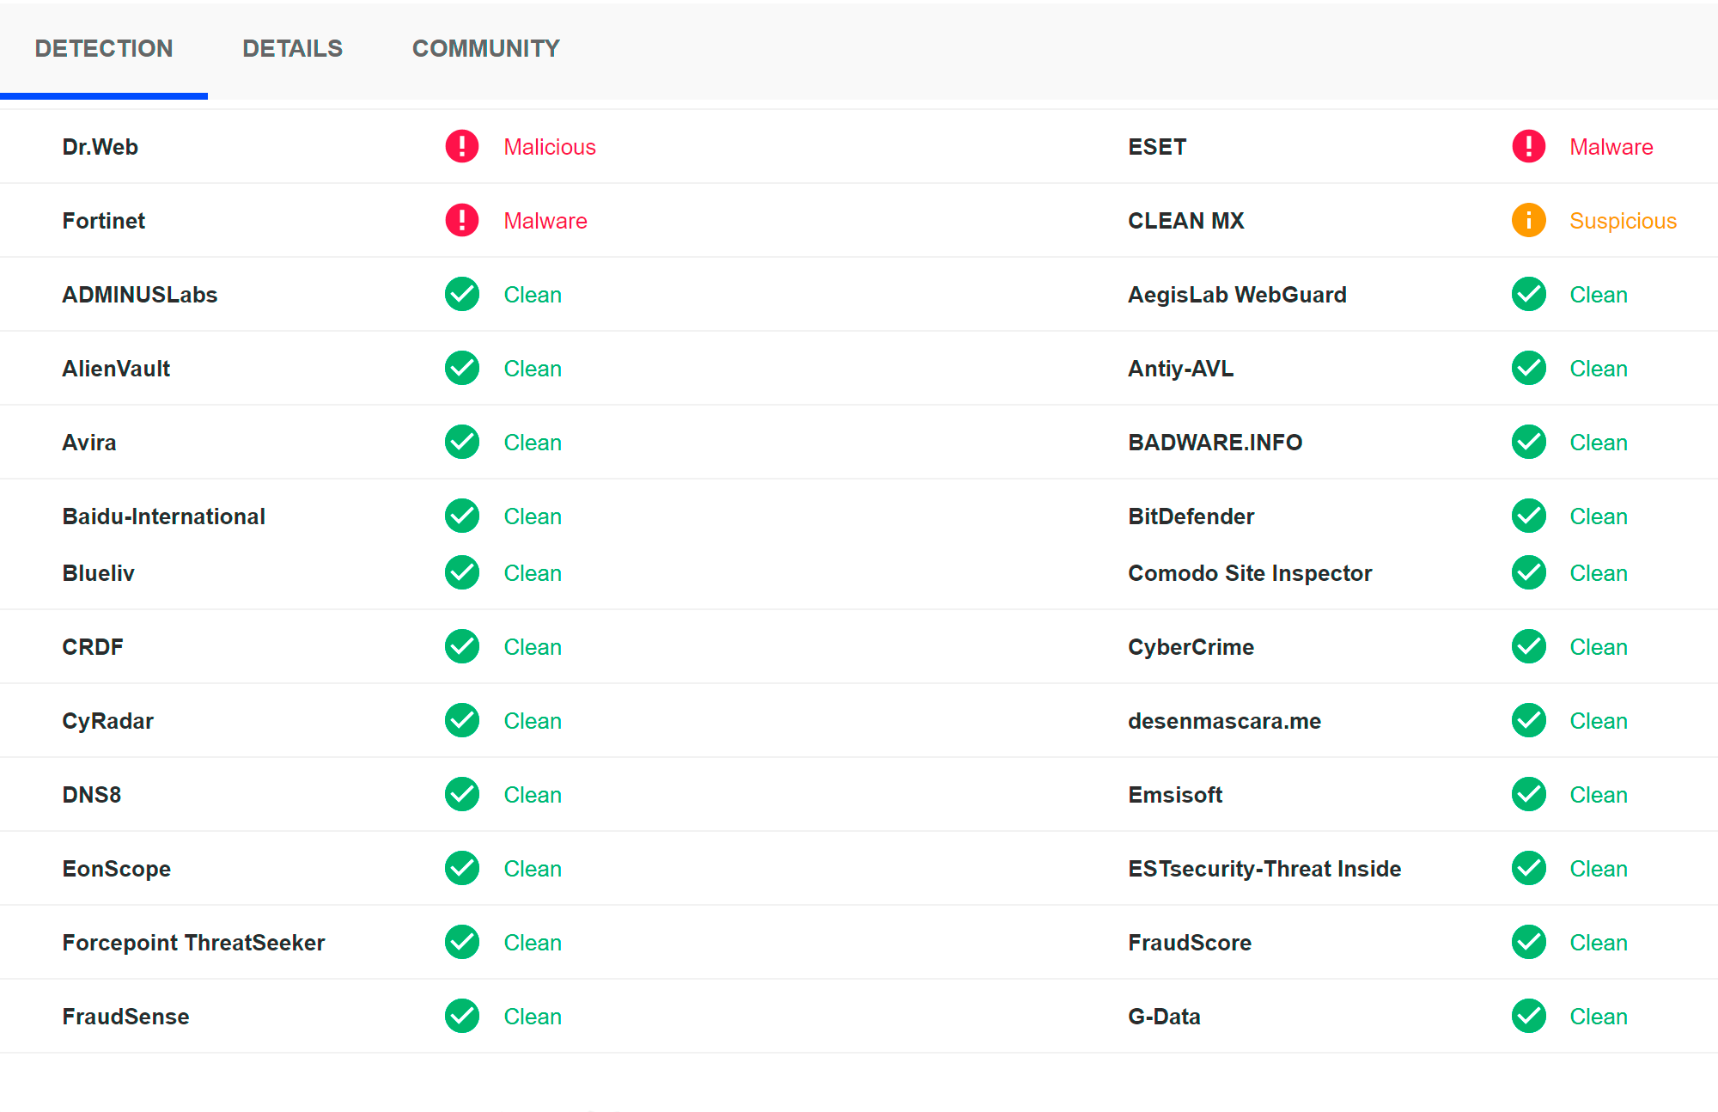Click the green check icon for DNS8

coord(462,795)
